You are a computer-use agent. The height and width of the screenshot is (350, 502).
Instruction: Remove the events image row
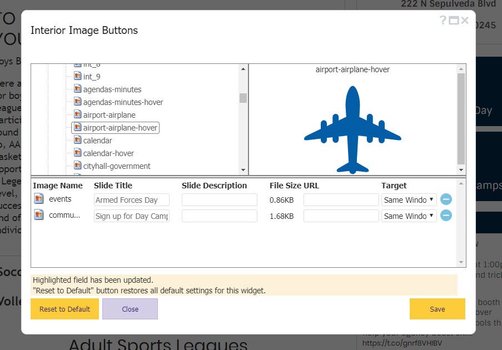[446, 199]
